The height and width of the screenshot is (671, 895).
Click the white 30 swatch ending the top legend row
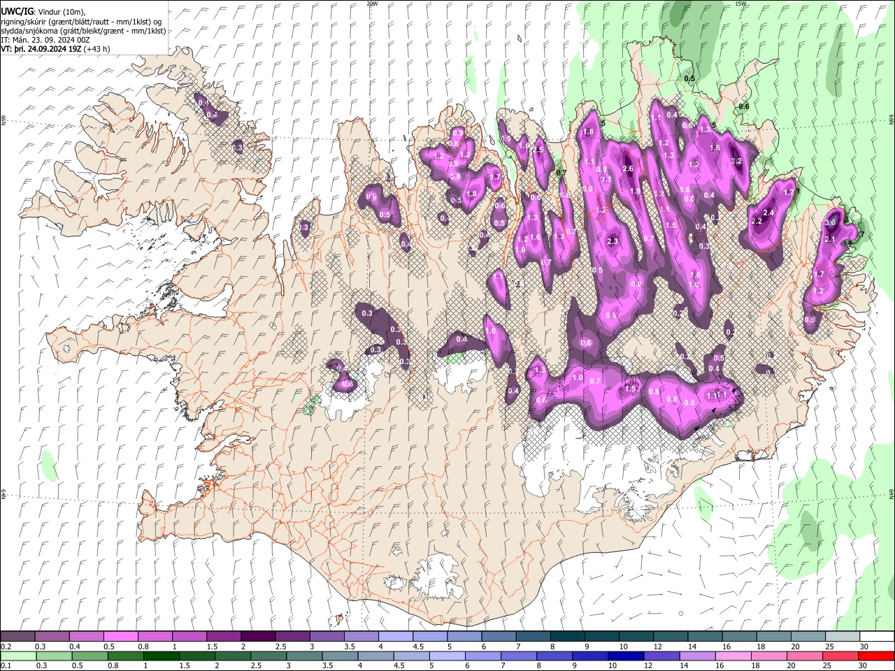(x=877, y=637)
